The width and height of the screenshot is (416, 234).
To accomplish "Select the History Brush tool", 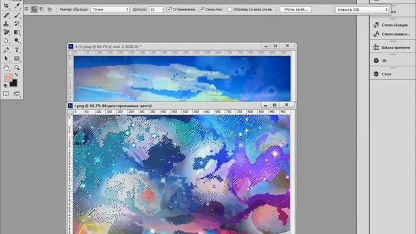I will coord(17,23).
